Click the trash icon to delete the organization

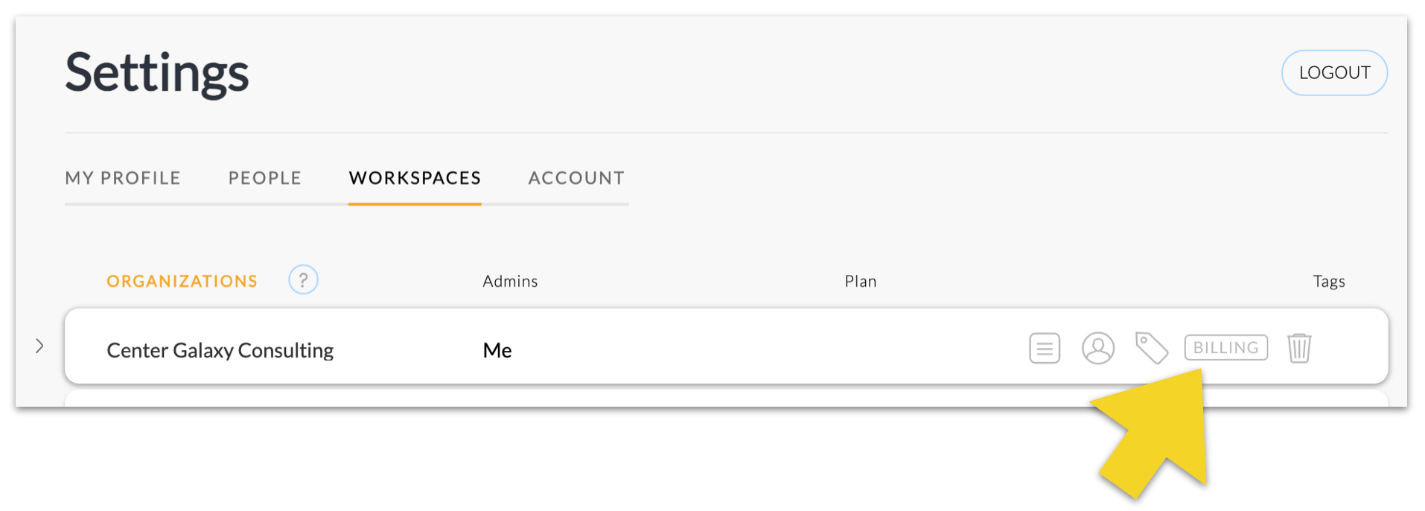[1298, 347]
